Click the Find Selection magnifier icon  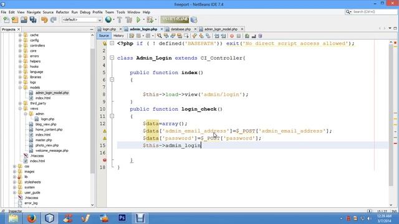160,36
